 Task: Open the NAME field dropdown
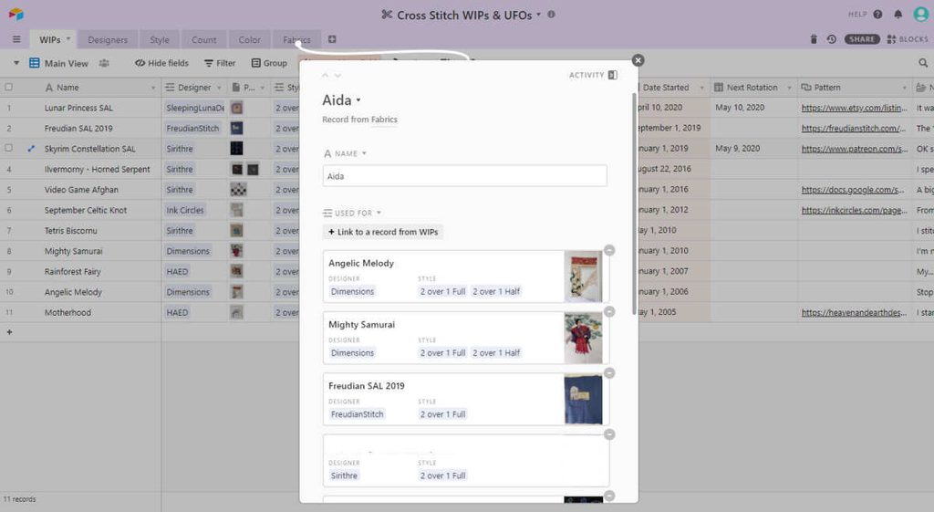click(364, 153)
